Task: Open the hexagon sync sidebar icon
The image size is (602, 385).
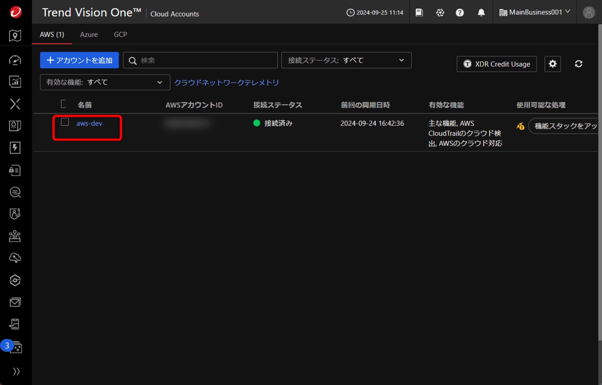Action: [15, 280]
